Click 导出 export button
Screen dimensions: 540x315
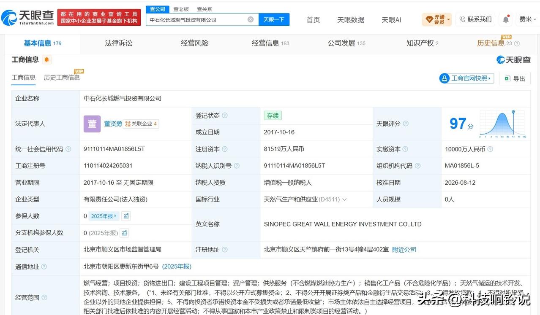[x=515, y=78]
